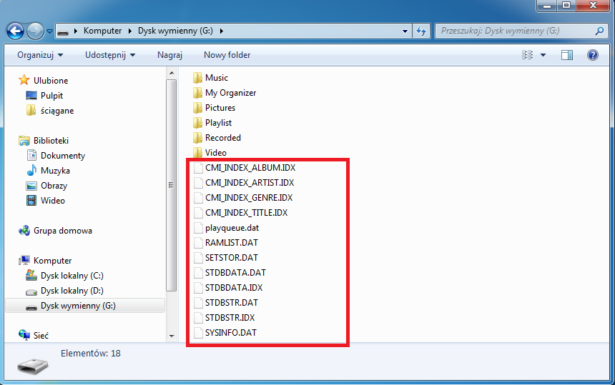This screenshot has height=385, width=615.
Task: Select the Music folder icon
Action: coord(197,78)
